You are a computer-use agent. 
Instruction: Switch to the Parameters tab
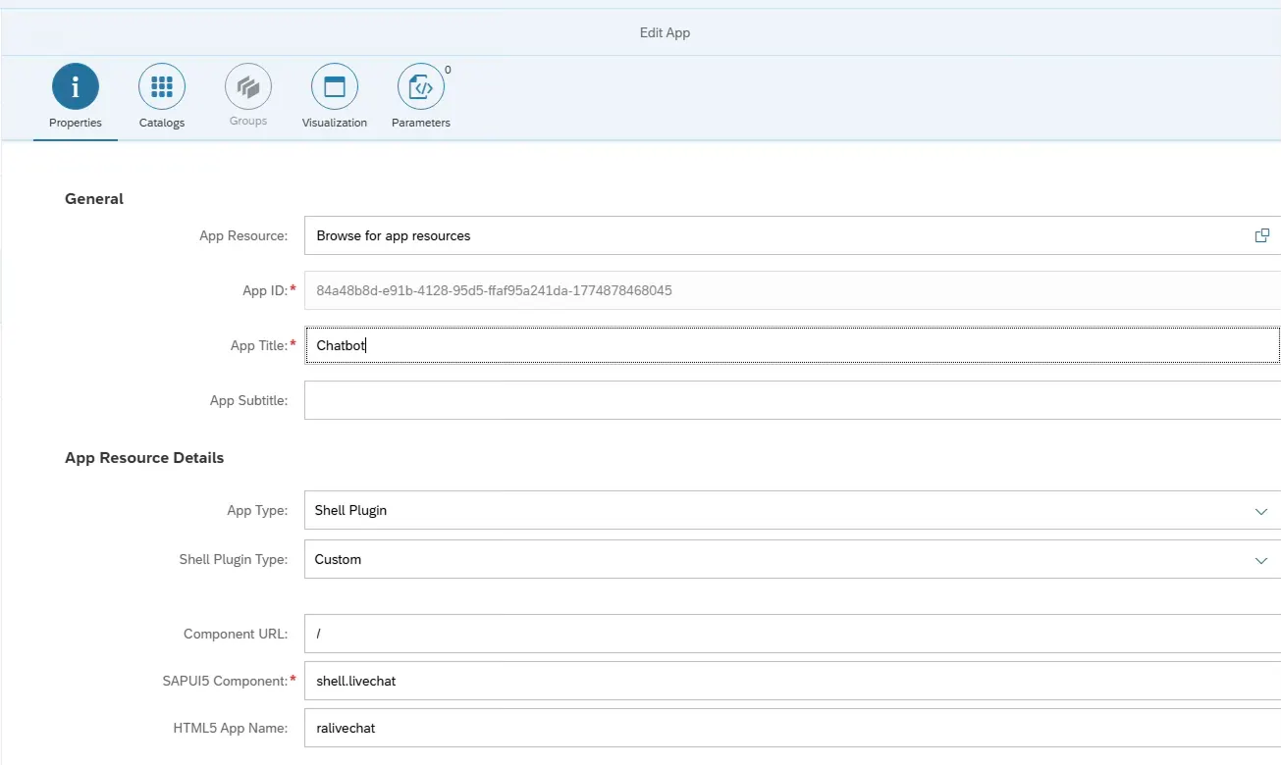(420, 97)
